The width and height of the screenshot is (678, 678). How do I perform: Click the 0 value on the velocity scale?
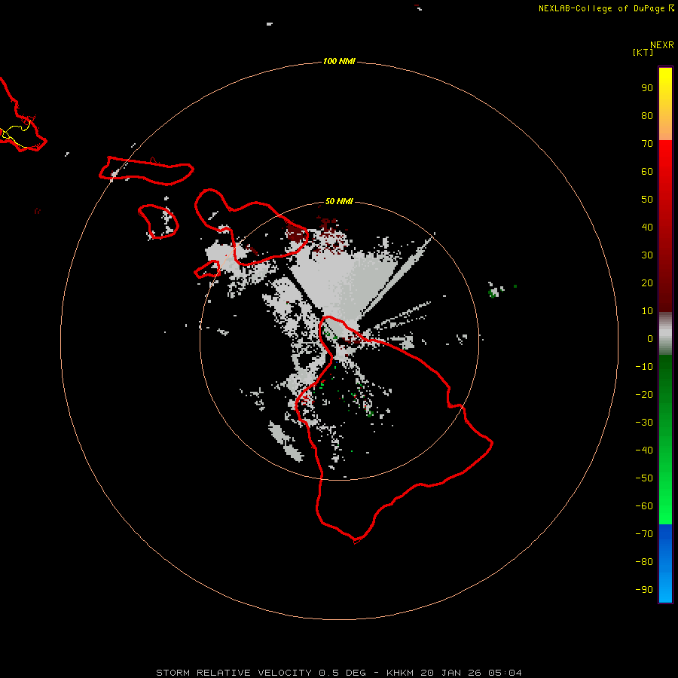(x=650, y=339)
